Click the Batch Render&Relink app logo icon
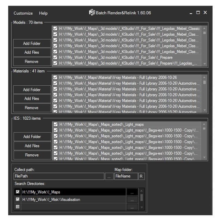The height and width of the screenshot is (221, 221). click(x=91, y=13)
